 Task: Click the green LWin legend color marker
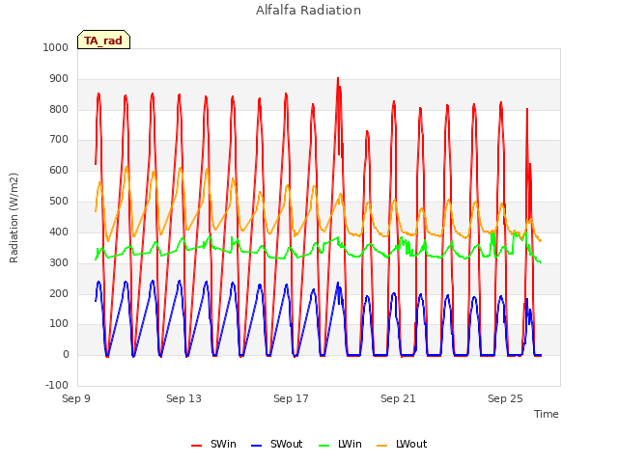[x=323, y=446]
